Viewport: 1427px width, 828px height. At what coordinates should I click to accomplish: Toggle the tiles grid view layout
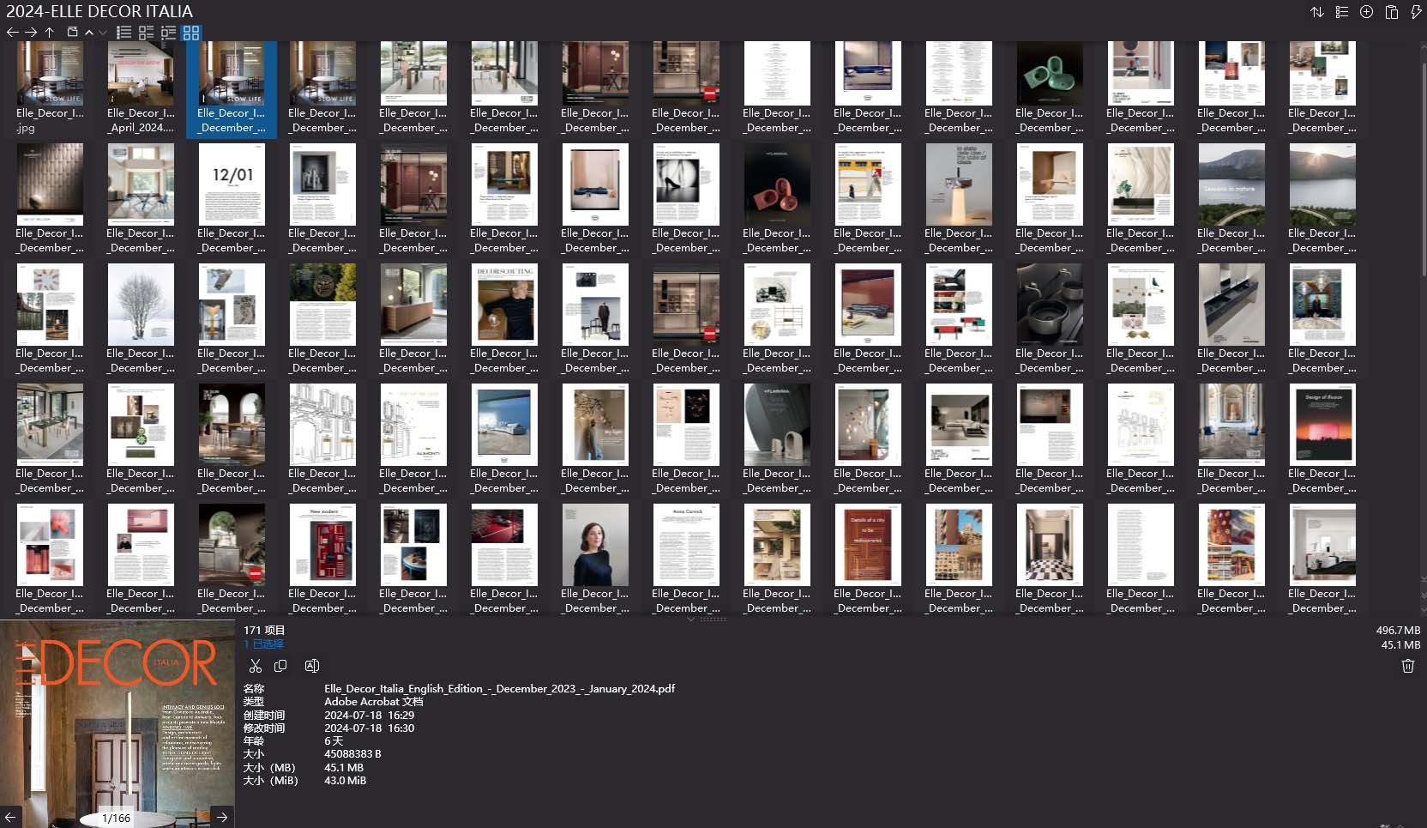(192, 32)
